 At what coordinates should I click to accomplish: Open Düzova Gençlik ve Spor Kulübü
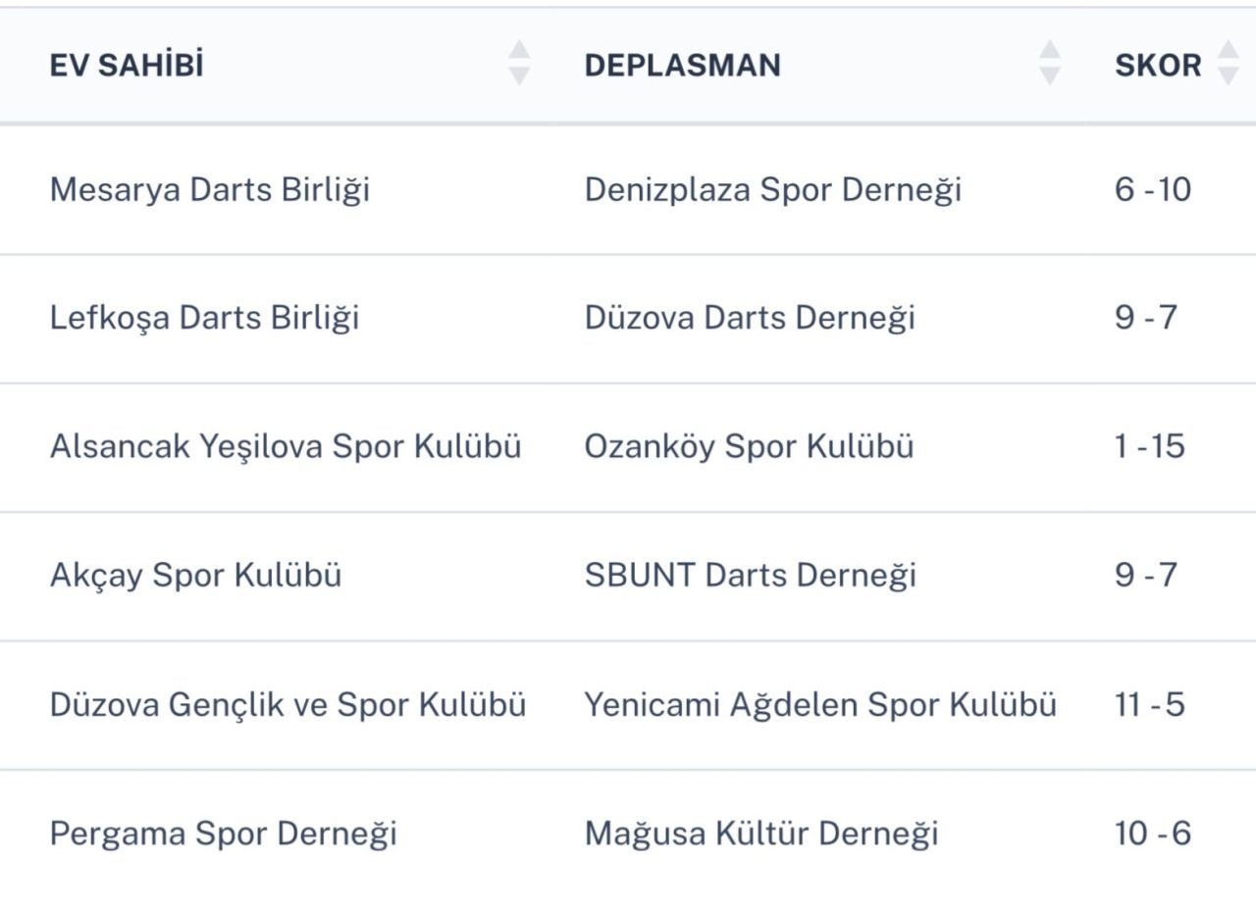288,705
